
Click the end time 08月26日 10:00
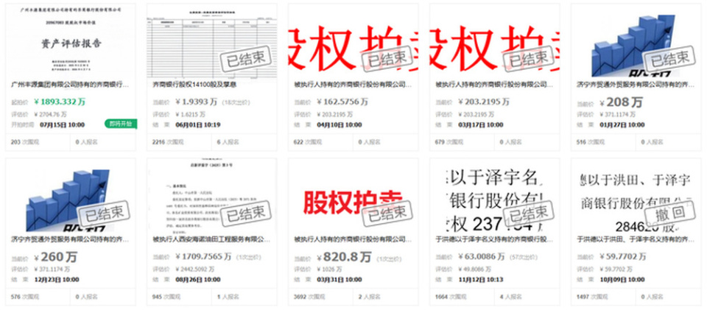[x=198, y=279]
